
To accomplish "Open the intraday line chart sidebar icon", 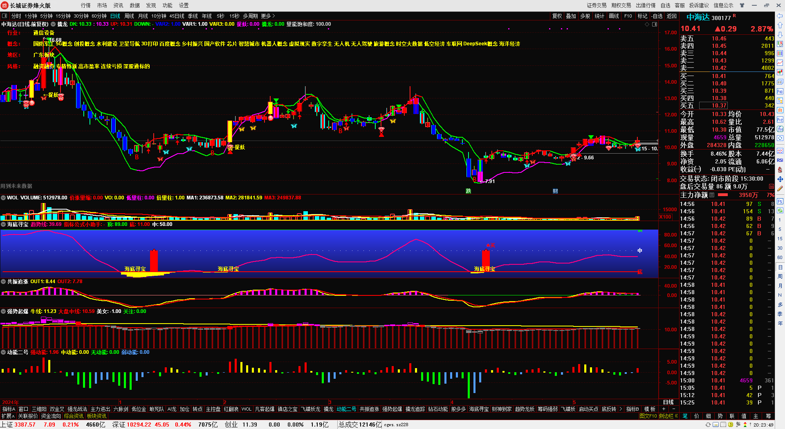I will (x=780, y=63).
